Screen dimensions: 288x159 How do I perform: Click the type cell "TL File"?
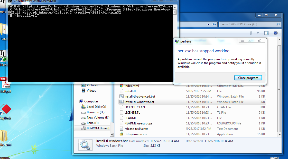[x=221, y=113]
